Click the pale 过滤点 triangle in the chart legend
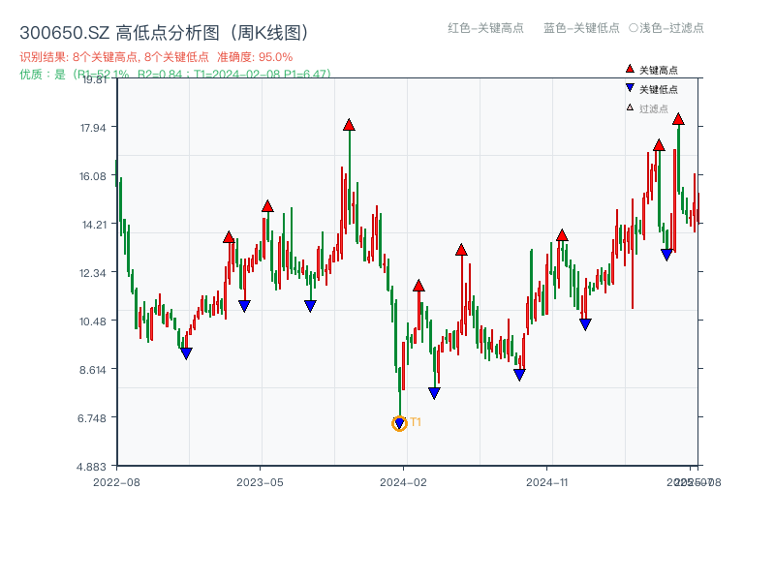This screenshot has height=581, width=775. (x=630, y=107)
